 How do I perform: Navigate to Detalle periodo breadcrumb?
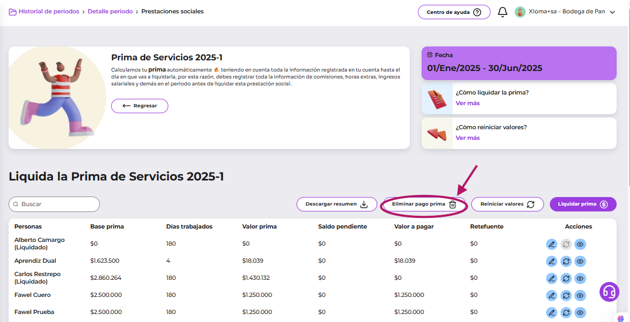(110, 11)
